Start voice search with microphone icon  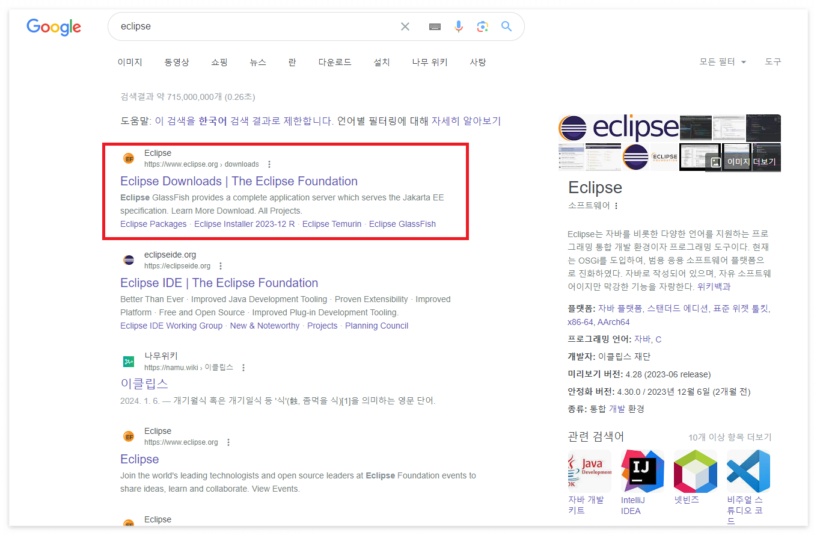coord(459,26)
